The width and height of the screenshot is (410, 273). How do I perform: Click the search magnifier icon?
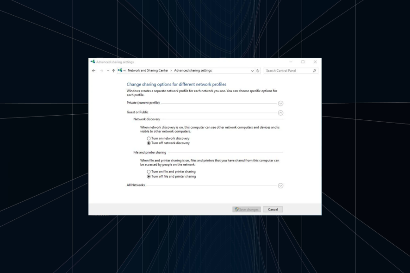[314, 71]
